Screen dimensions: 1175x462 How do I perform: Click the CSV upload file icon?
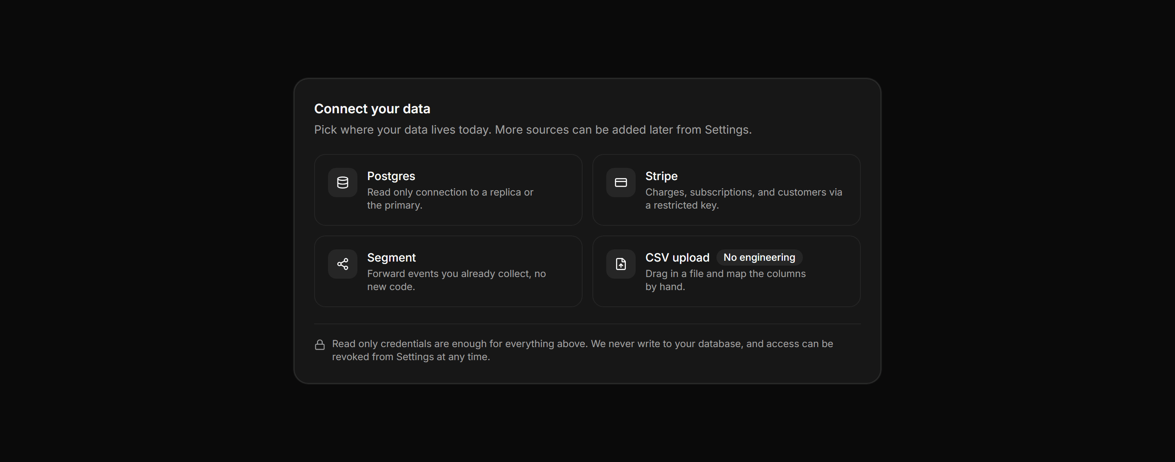pos(621,264)
